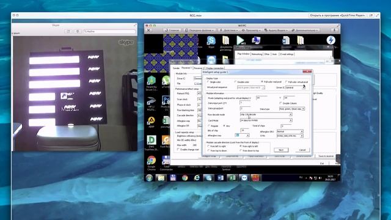
Task: Open the Total Commander desktop shortcut
Action: coord(166,163)
